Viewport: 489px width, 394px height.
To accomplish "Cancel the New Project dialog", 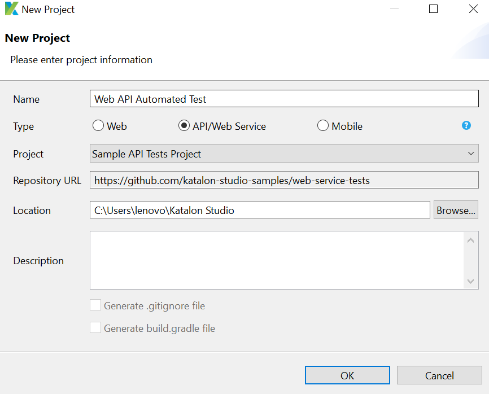I will click(439, 375).
